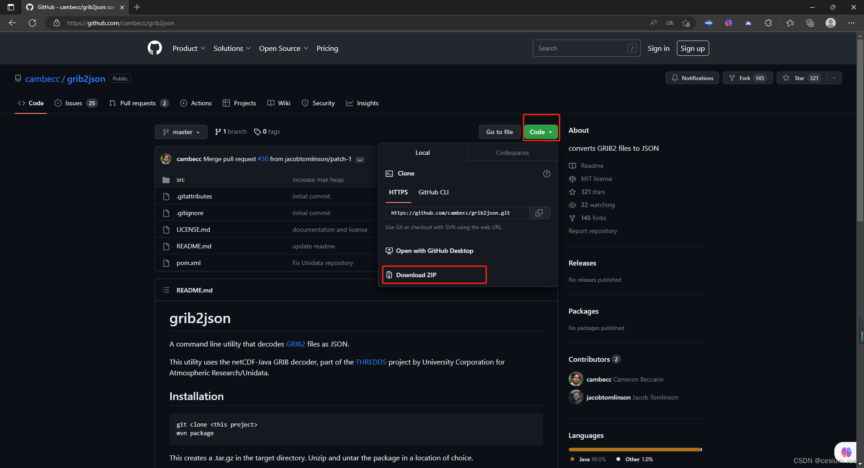Copy the HTTPS clone URL icon
This screenshot has height=468, width=864.
coord(539,213)
